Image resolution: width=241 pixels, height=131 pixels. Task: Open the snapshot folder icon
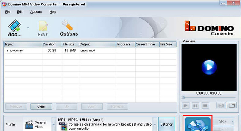[x=232, y=105]
